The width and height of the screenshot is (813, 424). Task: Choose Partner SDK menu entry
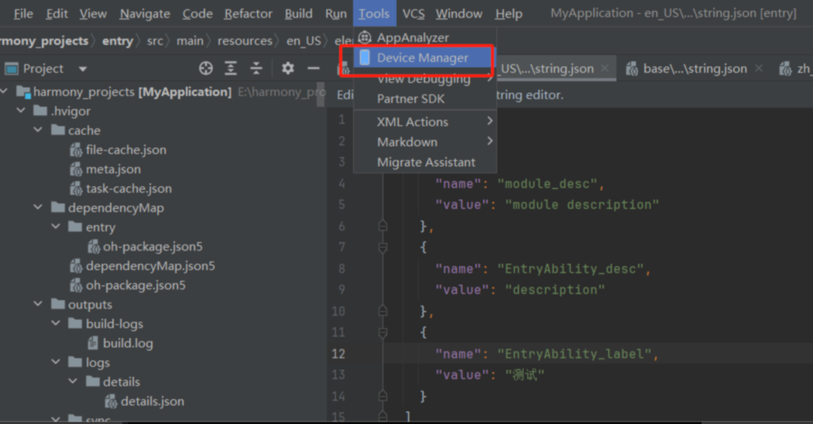(424, 98)
